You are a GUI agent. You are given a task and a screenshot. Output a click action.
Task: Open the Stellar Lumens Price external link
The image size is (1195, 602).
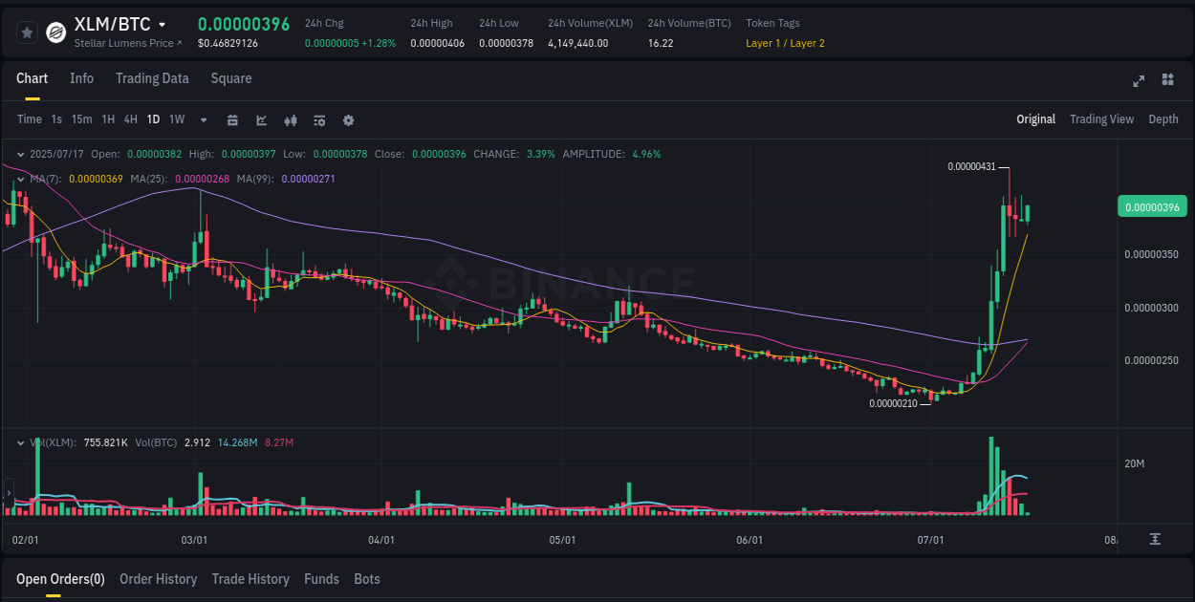(x=125, y=43)
